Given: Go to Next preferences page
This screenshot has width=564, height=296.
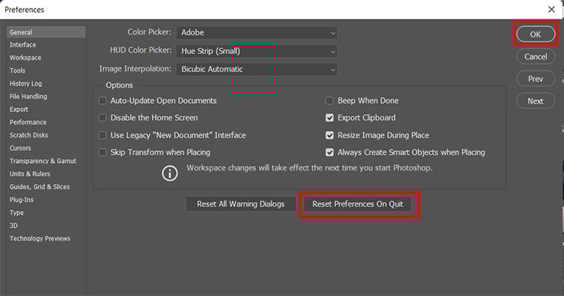Looking at the screenshot, I should click(535, 101).
